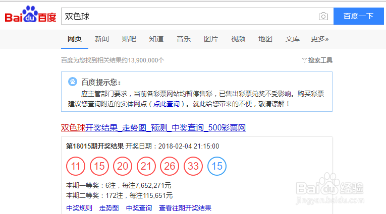386x214 pixels.
Task: Click the Baidu logo
Action: 30,15
